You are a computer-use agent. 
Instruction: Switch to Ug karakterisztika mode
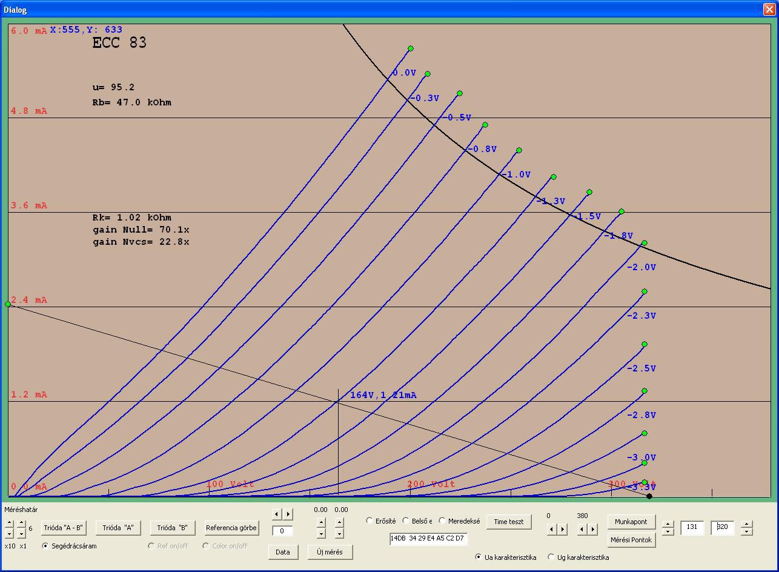click(x=551, y=557)
